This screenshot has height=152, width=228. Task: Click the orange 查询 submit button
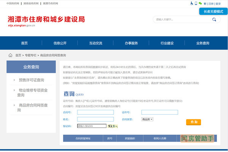point(193,122)
